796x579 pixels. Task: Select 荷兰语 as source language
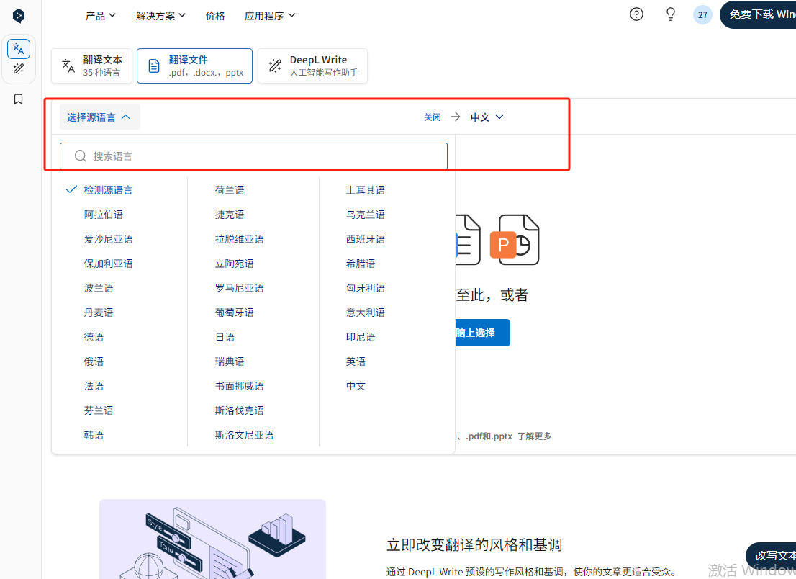click(230, 190)
